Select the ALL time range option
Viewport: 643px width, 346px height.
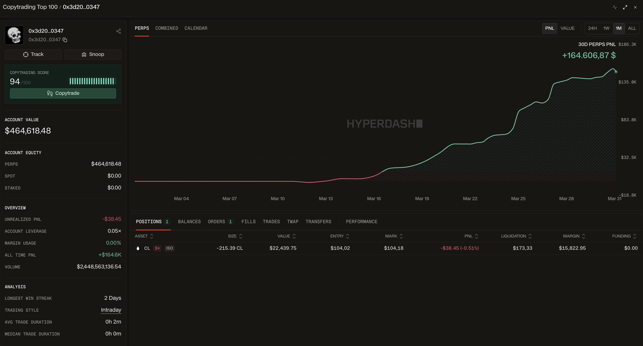tap(632, 28)
